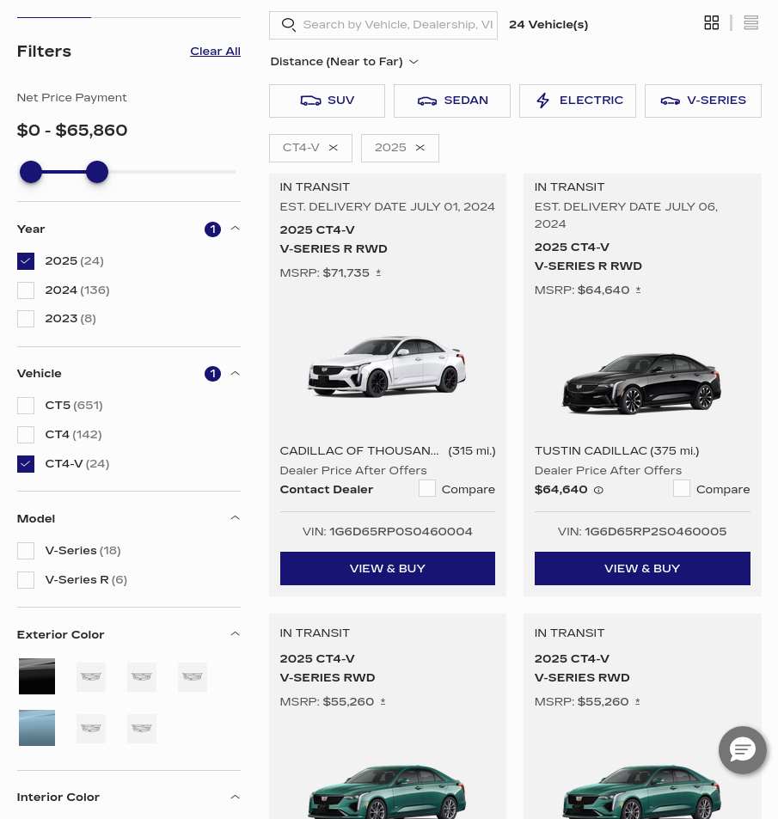Collapse the Exterior Color section
778x819 pixels.
click(236, 634)
